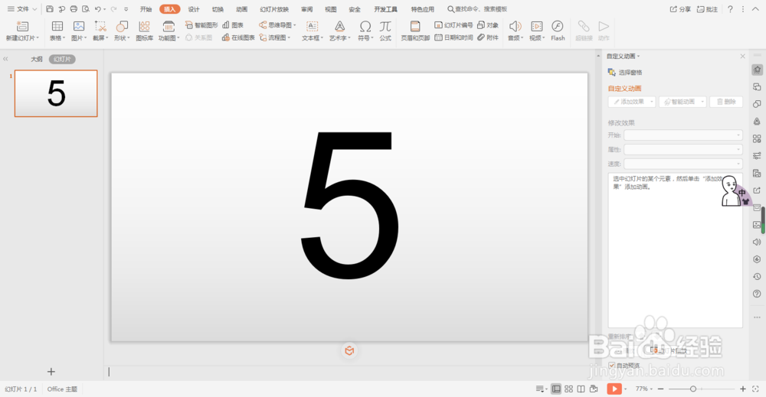Screen dimensions: 766x397
Task: Insert a function chart (功能图)
Action: click(x=169, y=31)
